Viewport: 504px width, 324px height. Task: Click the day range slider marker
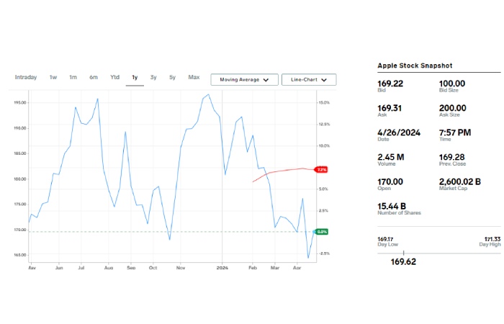pos(403,253)
